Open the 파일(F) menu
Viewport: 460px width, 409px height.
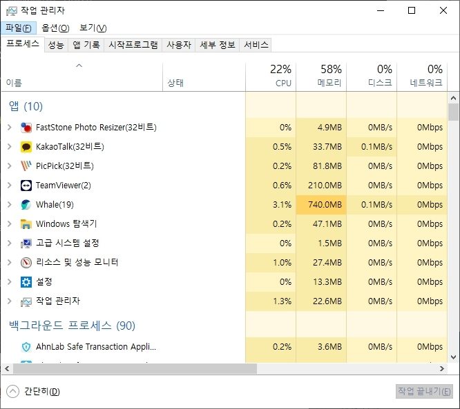19,28
